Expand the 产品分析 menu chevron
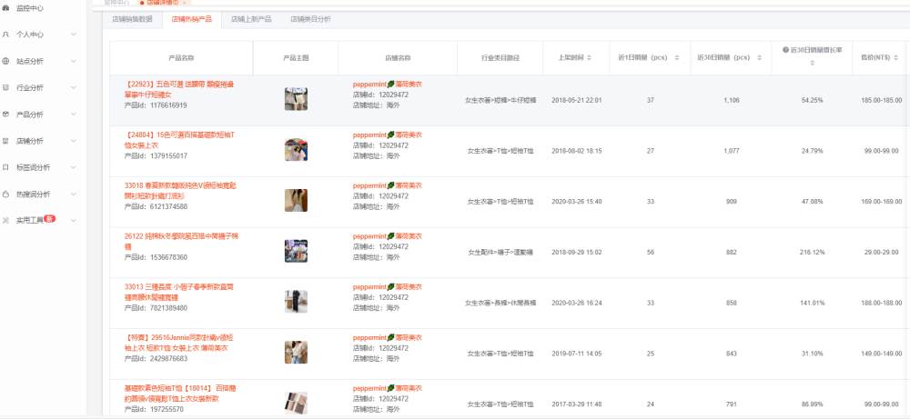Image resolution: width=910 pixels, height=419 pixels. tap(74, 115)
